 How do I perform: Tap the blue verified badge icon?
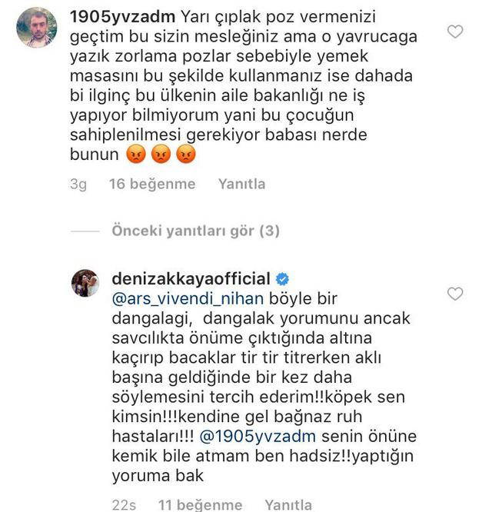click(x=282, y=279)
